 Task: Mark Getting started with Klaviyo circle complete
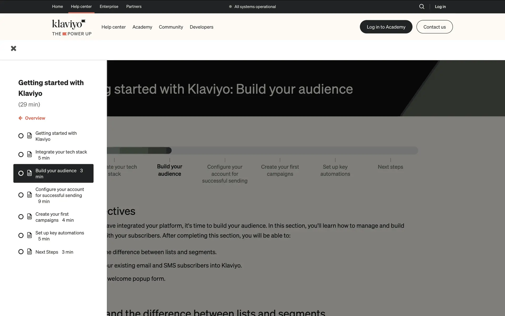(21, 136)
